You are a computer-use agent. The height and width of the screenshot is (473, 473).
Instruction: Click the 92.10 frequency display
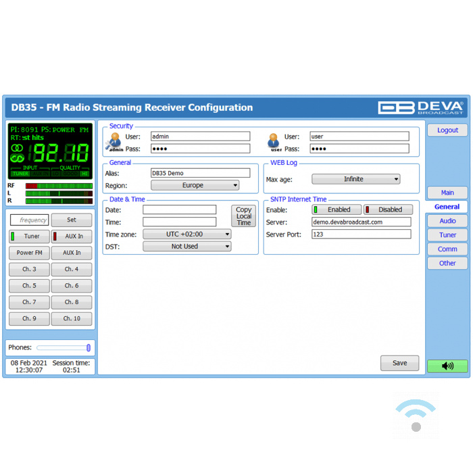pyautogui.click(x=59, y=153)
